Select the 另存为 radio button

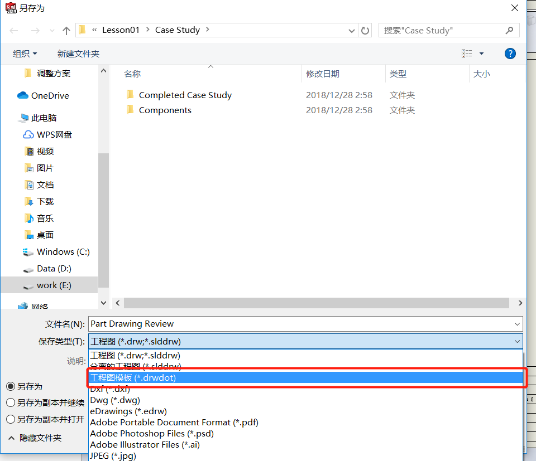tap(11, 387)
